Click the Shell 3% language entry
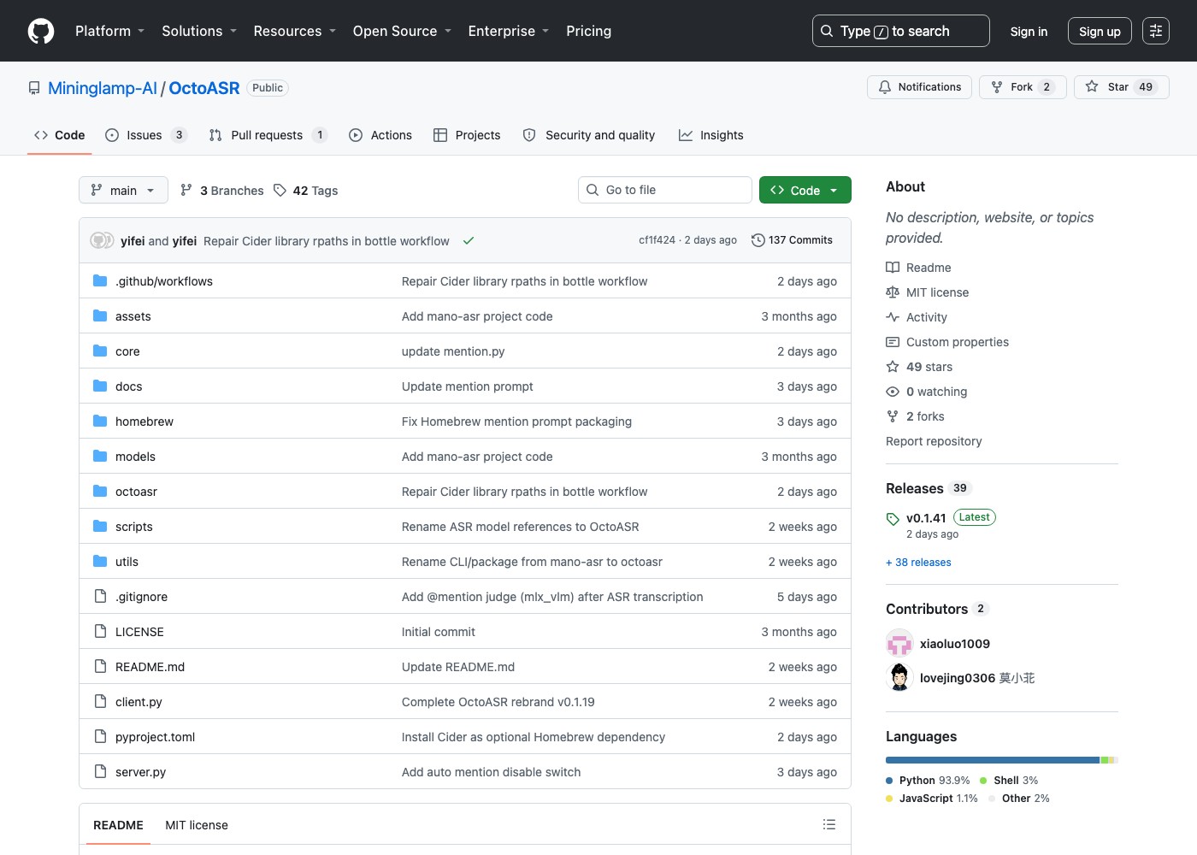Viewport: 1197px width, 855px height. click(x=1009, y=781)
